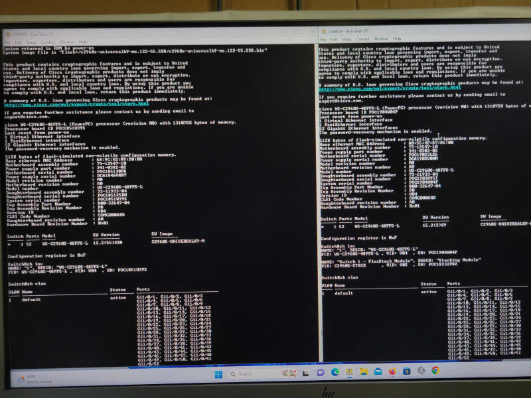Open the File menu in the COM20 window
The height and width of the screenshot is (398, 531).
[x=323, y=40]
